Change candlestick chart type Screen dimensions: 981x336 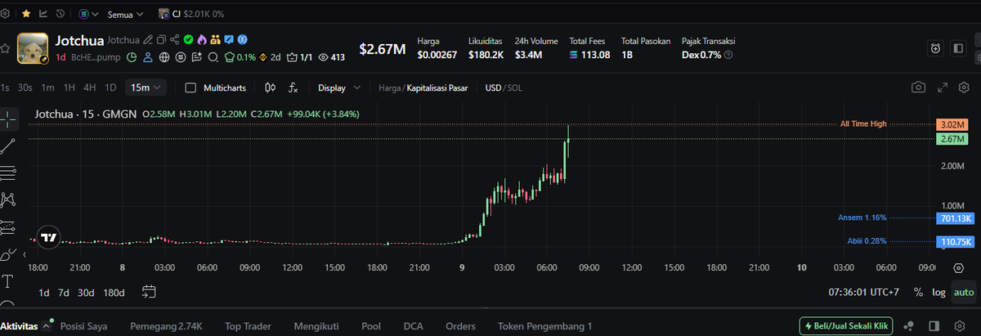(271, 87)
